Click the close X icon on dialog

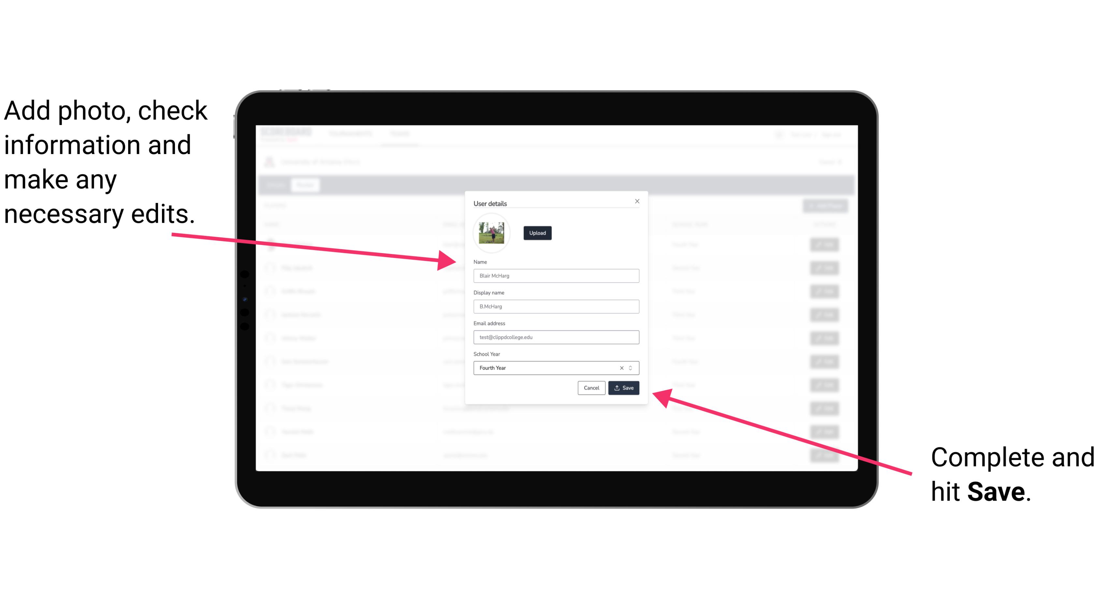coord(637,201)
